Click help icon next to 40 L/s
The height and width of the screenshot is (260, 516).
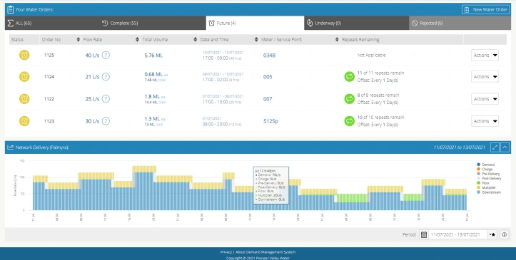coord(106,55)
